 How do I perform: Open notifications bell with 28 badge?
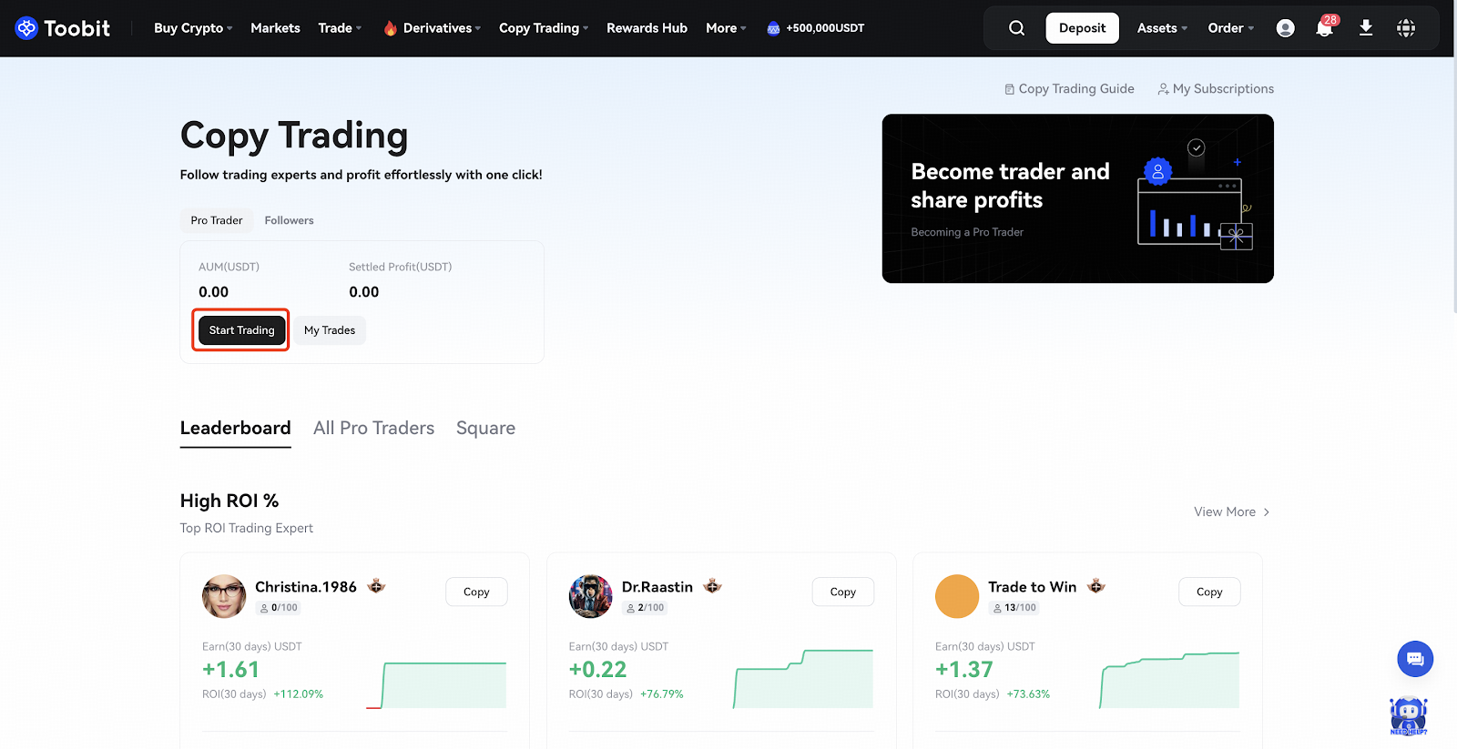1324,28
